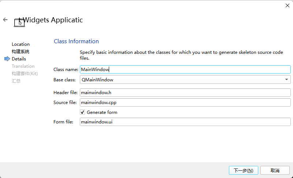The width and height of the screenshot is (293, 178).
Task: Open the Base class dropdown arrow
Action: coord(286,79)
